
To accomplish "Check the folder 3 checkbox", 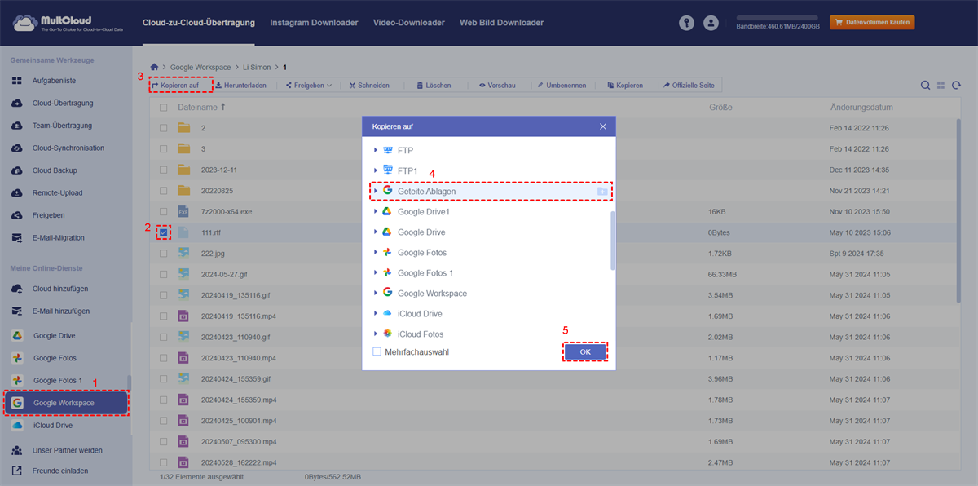I will point(164,149).
